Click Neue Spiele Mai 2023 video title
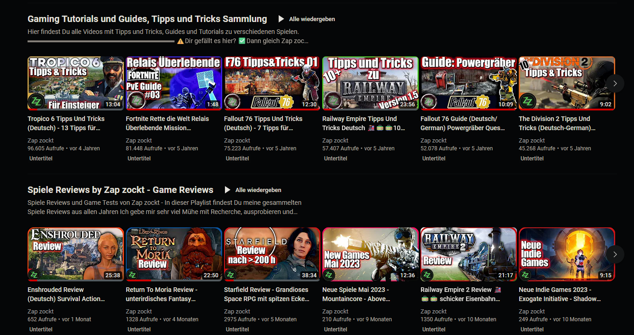634x335 pixels. [x=356, y=294]
